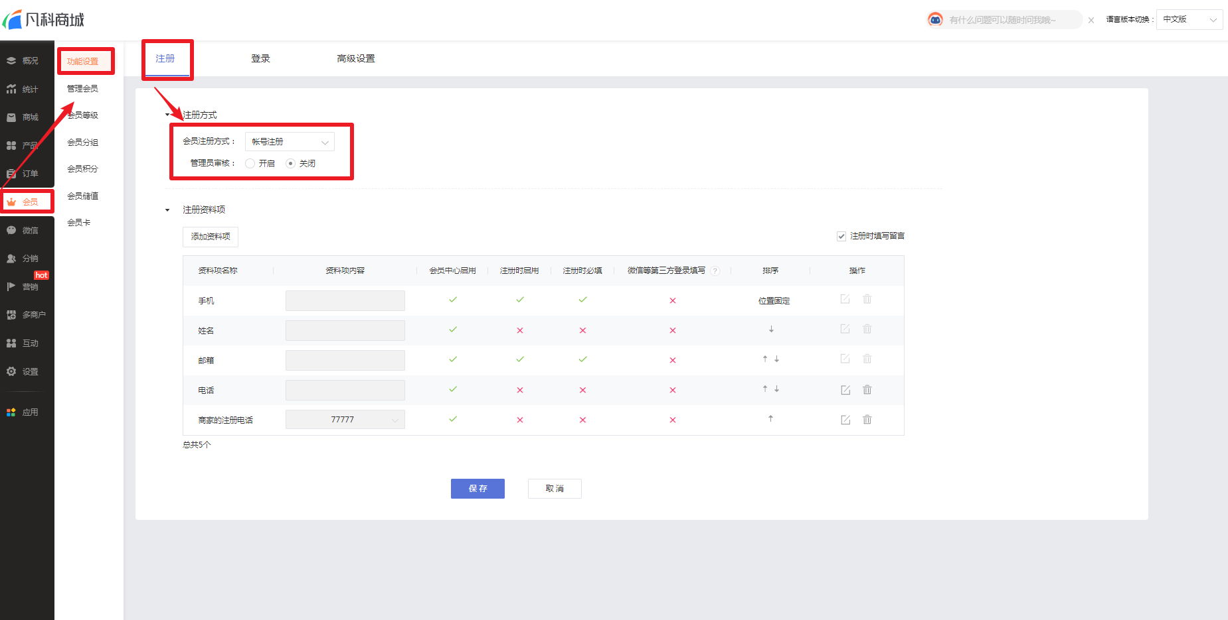Toggle 注册时启用 for the 姓名 row

pyautogui.click(x=519, y=330)
